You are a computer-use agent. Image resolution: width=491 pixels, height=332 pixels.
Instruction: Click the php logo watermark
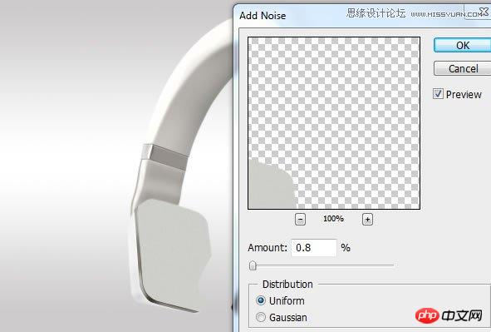(428, 315)
